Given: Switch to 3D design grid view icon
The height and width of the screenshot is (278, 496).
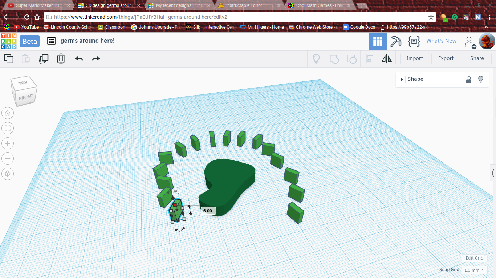Looking at the screenshot, I should click(378, 41).
